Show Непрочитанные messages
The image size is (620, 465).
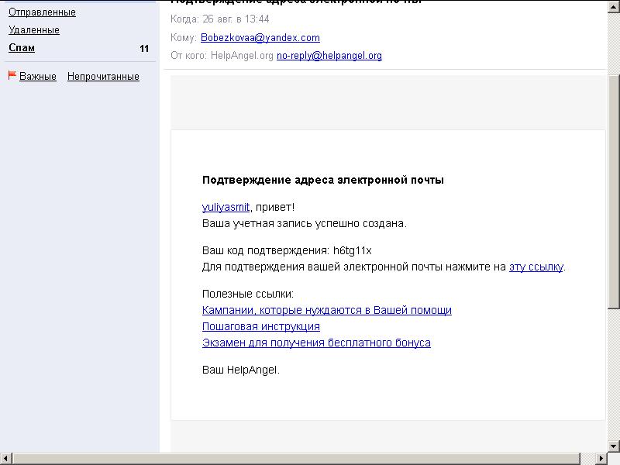pyautogui.click(x=103, y=76)
